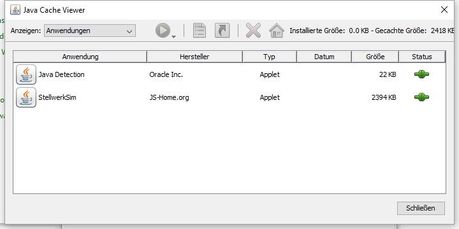Click the StellwerkSim application name

57,97
